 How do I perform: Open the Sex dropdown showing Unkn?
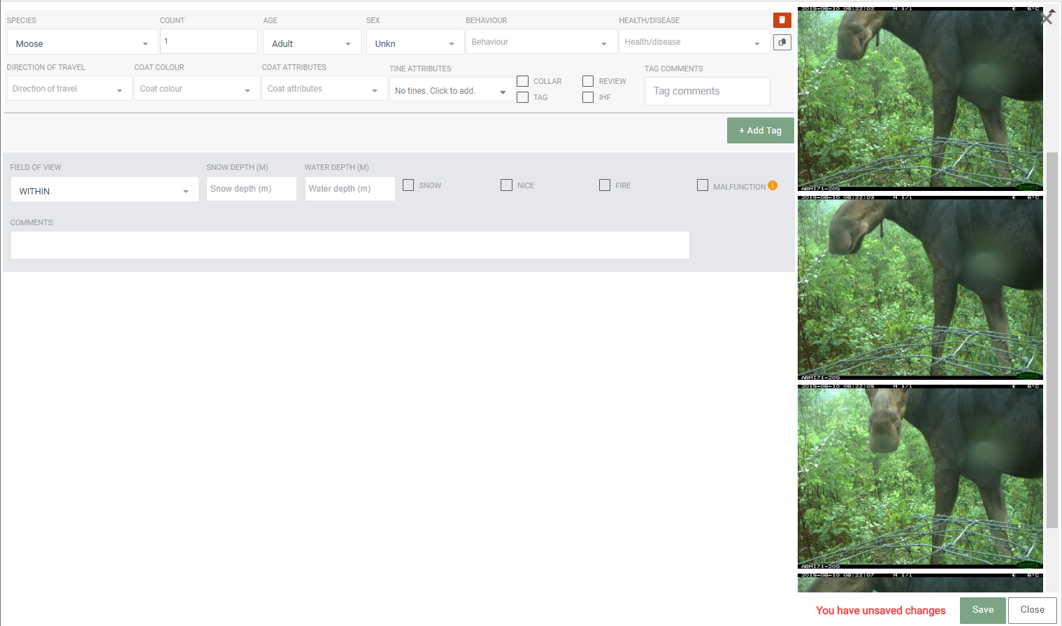click(x=415, y=42)
